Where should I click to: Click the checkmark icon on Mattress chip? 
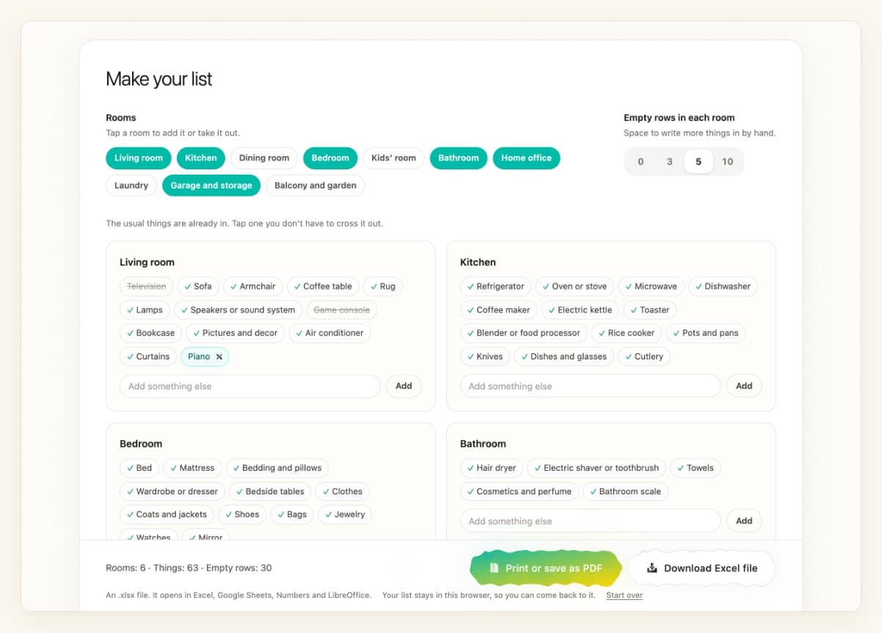[173, 468]
